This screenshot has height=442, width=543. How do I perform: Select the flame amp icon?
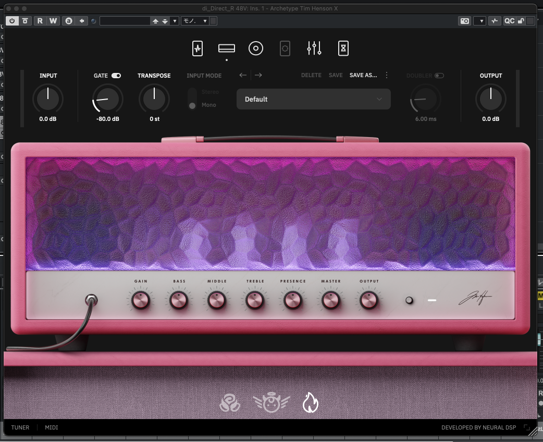(310, 402)
